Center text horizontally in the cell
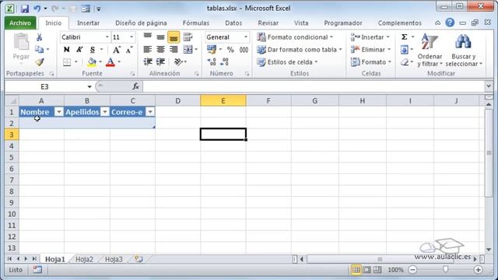 [160, 50]
